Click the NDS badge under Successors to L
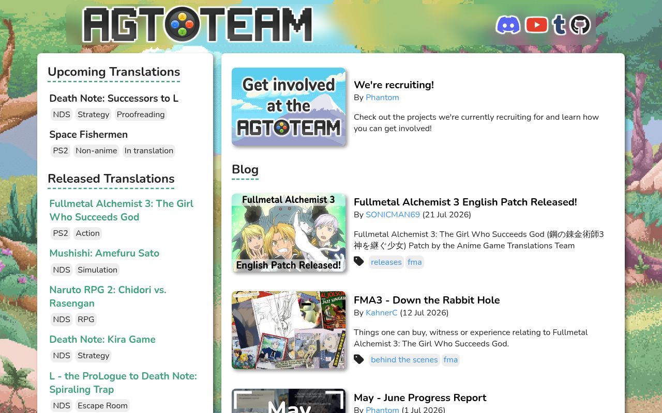662x413 pixels. [62, 115]
